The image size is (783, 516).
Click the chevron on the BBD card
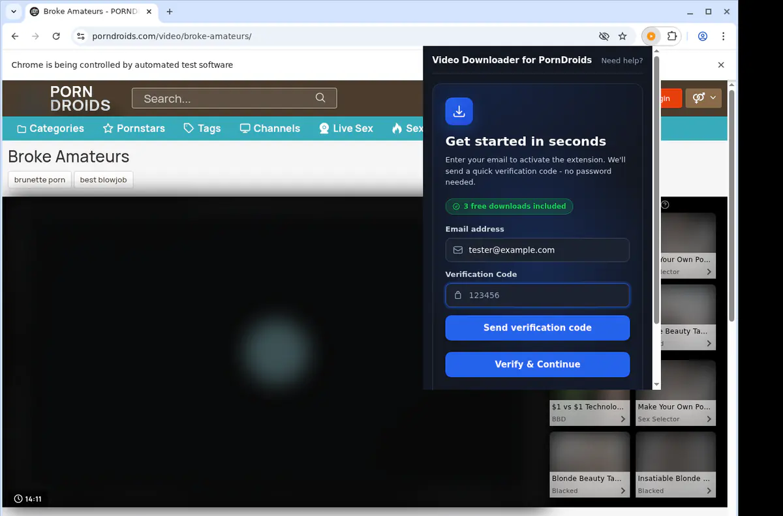623,419
